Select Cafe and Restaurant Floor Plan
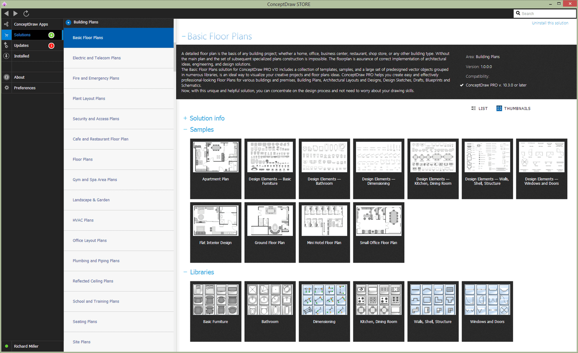Viewport: 578px width, 353px height. coord(119,139)
